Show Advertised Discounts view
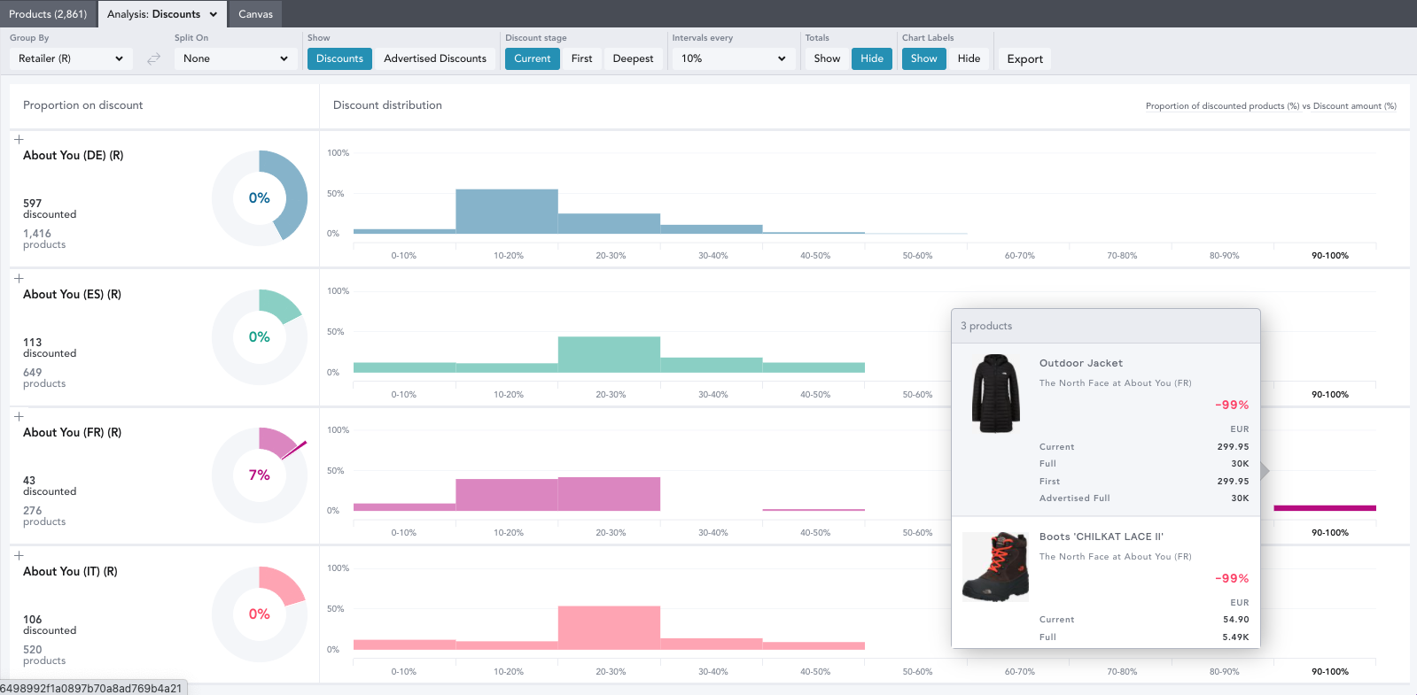This screenshot has height=695, width=1417. pos(435,58)
